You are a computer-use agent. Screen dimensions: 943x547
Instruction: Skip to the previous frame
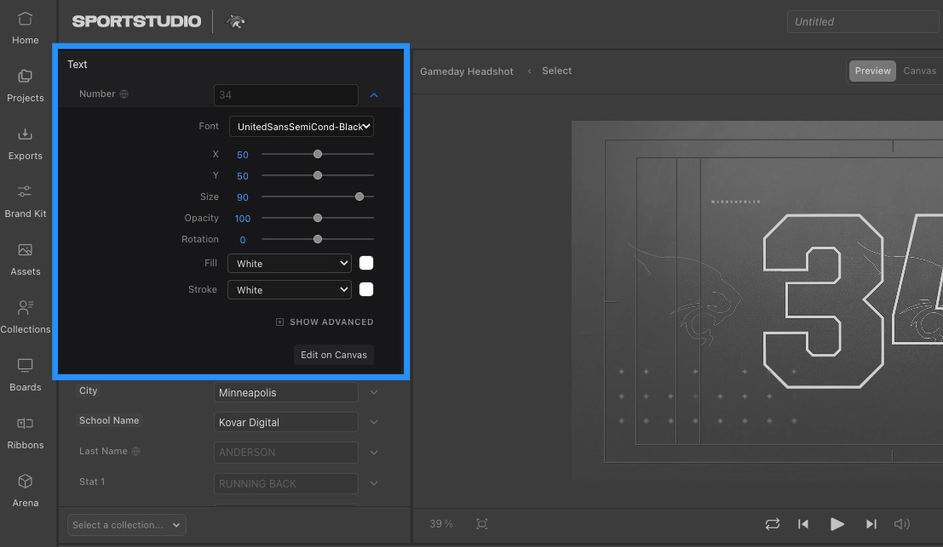[x=803, y=524]
